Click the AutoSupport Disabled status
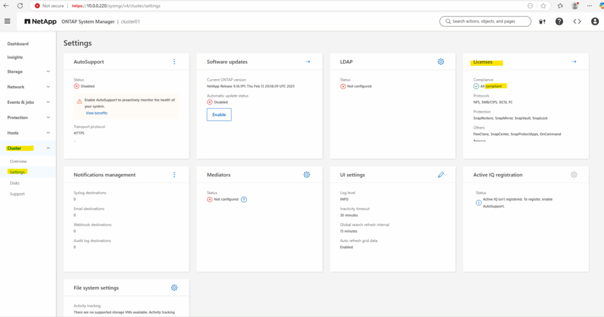The width and height of the screenshot is (604, 317). (84, 86)
